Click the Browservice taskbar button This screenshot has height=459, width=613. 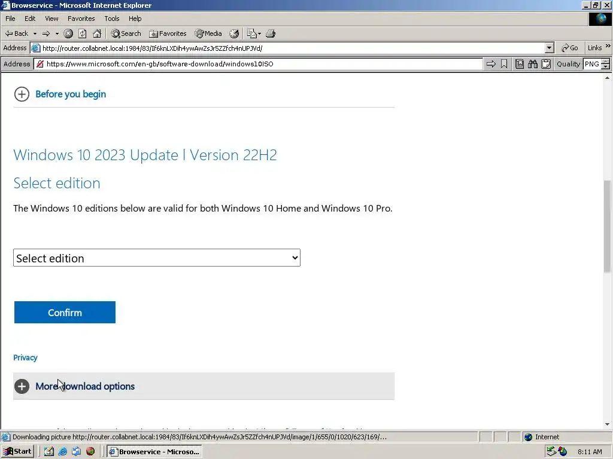click(154, 452)
